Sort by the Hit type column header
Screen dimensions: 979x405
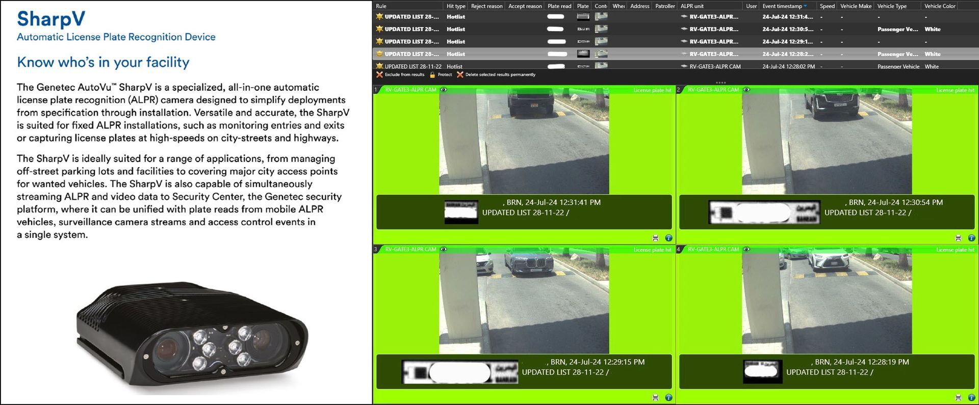[x=456, y=6]
